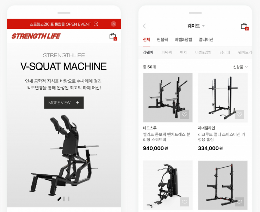Go back using the left chevron arrow
This screenshot has width=260, height=212.
point(144,26)
